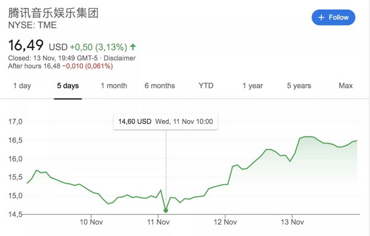Select the 5 days tab
Image resolution: width=370 pixels, height=236 pixels.
[x=68, y=85]
